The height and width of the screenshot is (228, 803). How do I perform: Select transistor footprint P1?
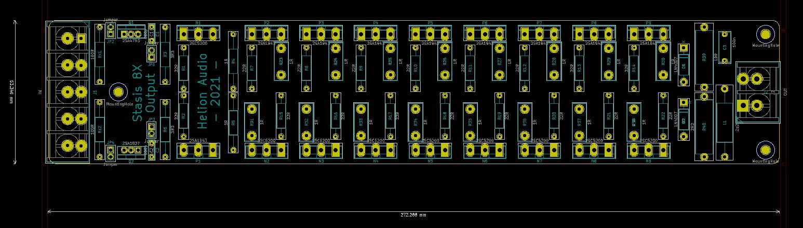(x=198, y=151)
